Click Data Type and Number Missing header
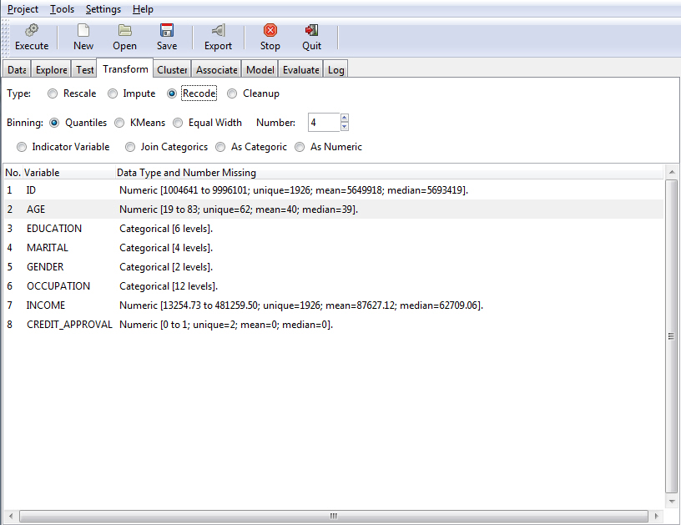This screenshot has height=525, width=681. pos(389,173)
